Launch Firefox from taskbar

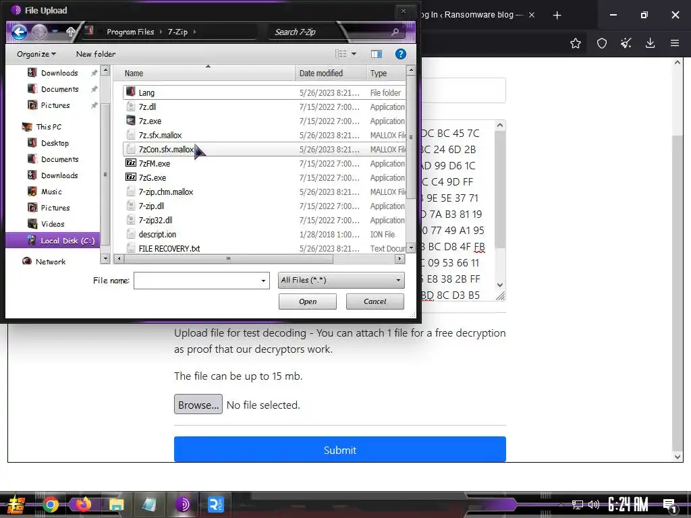(x=83, y=505)
